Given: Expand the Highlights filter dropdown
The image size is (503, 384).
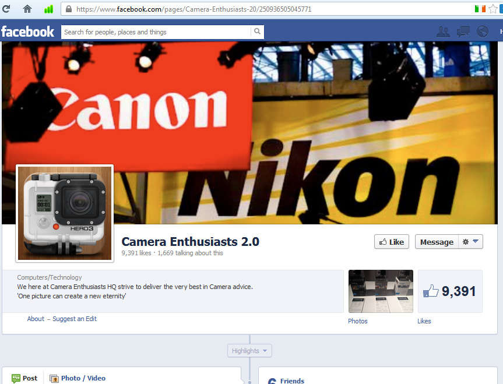Looking at the screenshot, I should 249,350.
